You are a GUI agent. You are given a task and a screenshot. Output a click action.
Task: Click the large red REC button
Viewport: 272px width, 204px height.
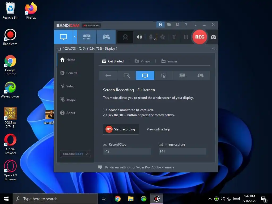point(200,37)
